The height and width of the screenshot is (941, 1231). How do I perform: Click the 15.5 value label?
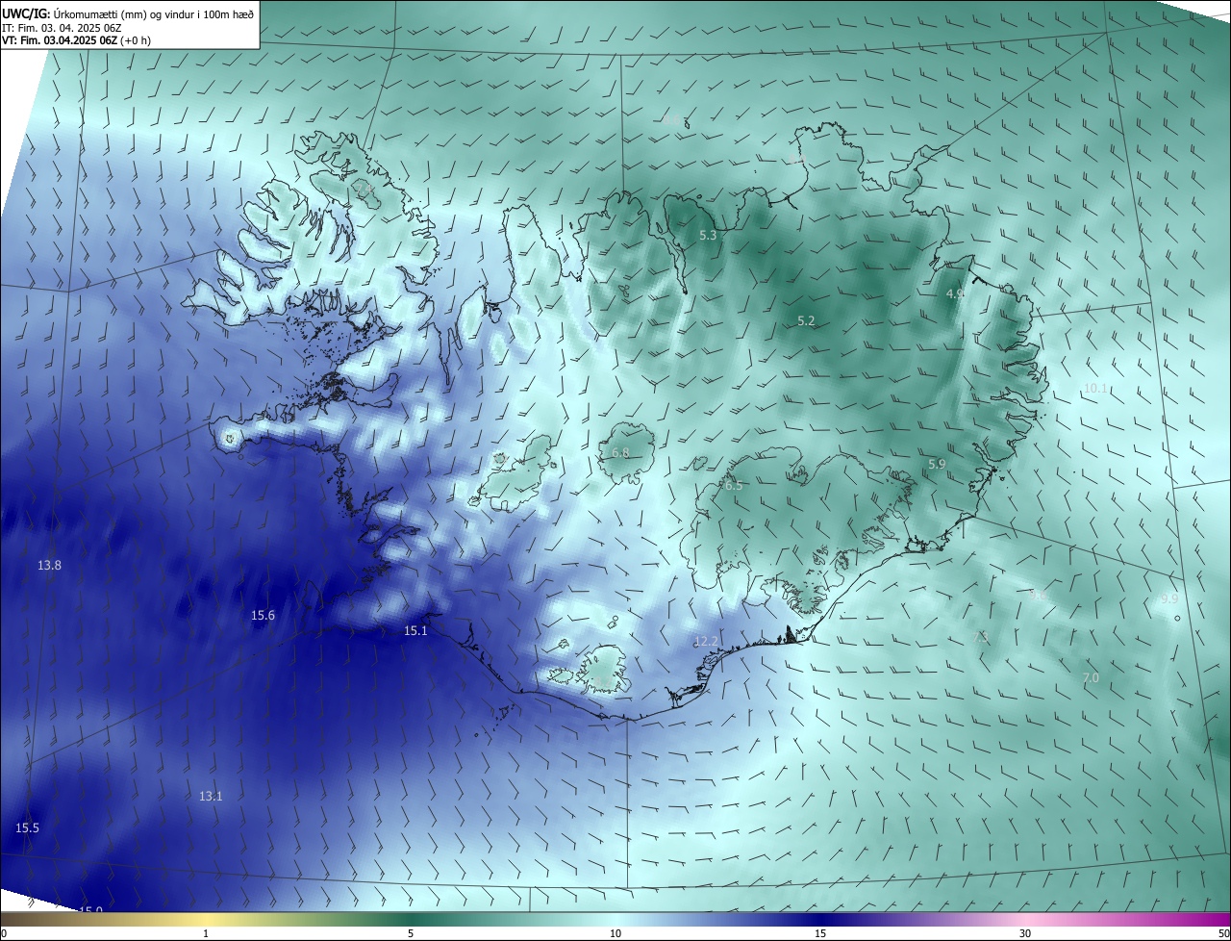coord(27,828)
